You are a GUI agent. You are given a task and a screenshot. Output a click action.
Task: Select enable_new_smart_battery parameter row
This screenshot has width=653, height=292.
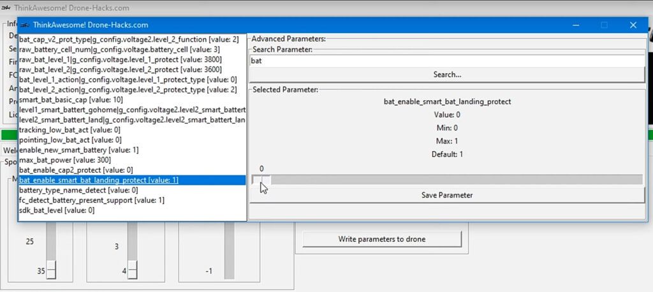click(x=132, y=150)
